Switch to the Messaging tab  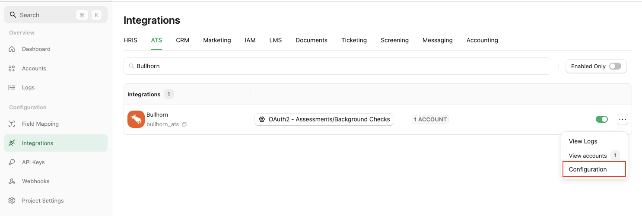pyautogui.click(x=438, y=40)
